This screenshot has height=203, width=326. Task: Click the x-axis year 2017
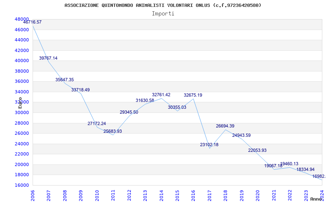[209, 196]
